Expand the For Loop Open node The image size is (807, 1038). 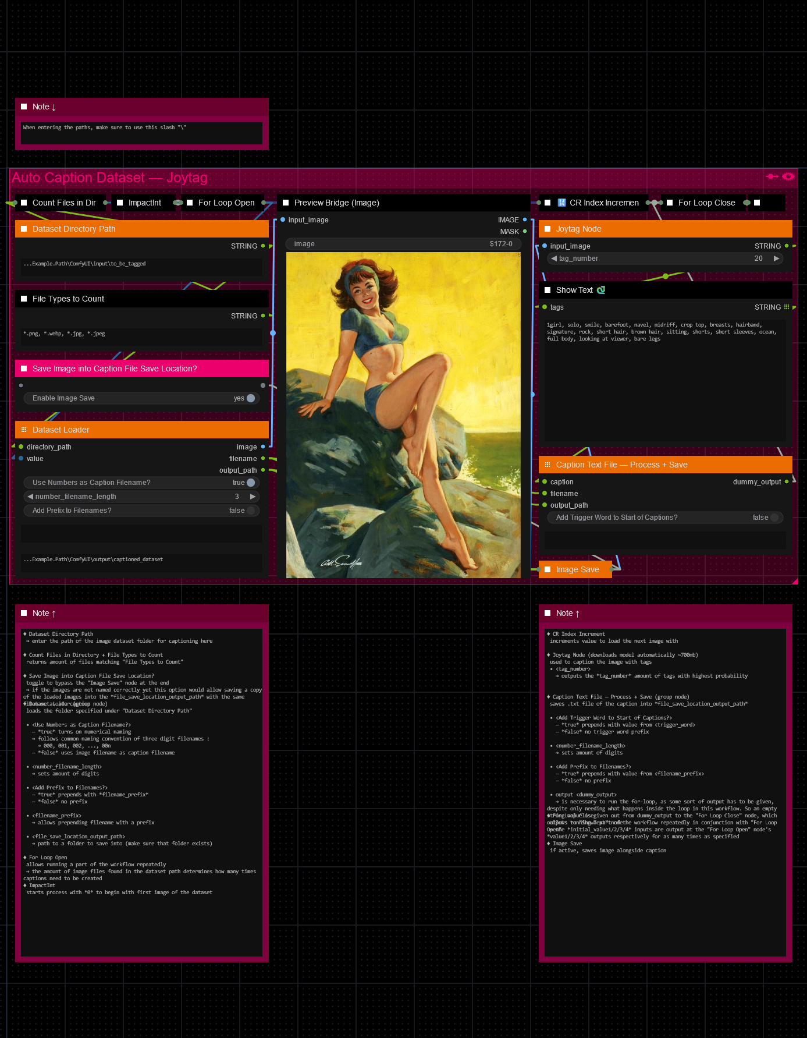coord(190,203)
